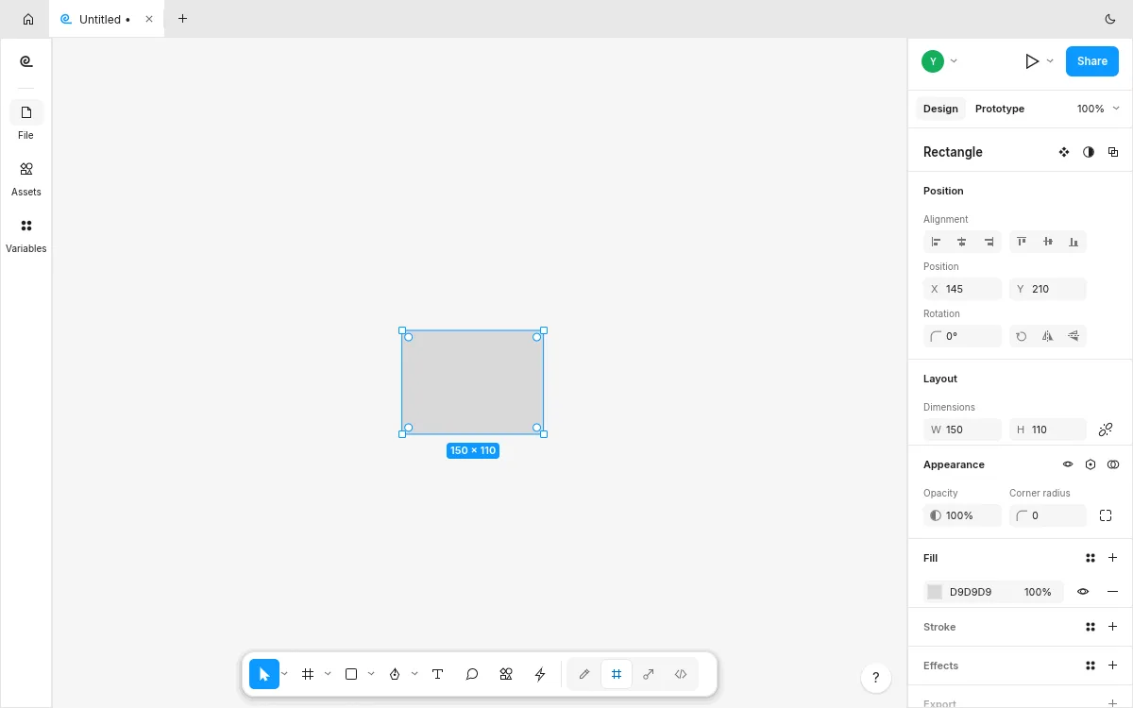Click the Opacity 100% field
This screenshot has width=1133, height=708.
962,515
